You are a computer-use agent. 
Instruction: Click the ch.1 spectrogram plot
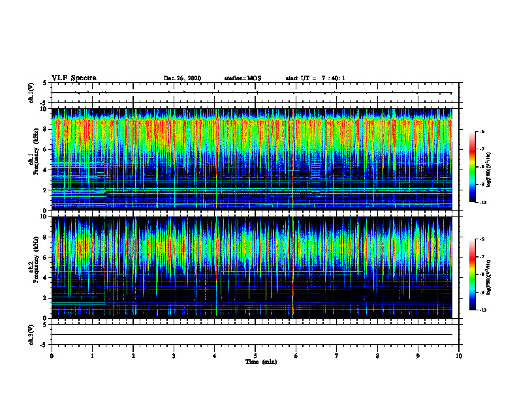[252, 159]
